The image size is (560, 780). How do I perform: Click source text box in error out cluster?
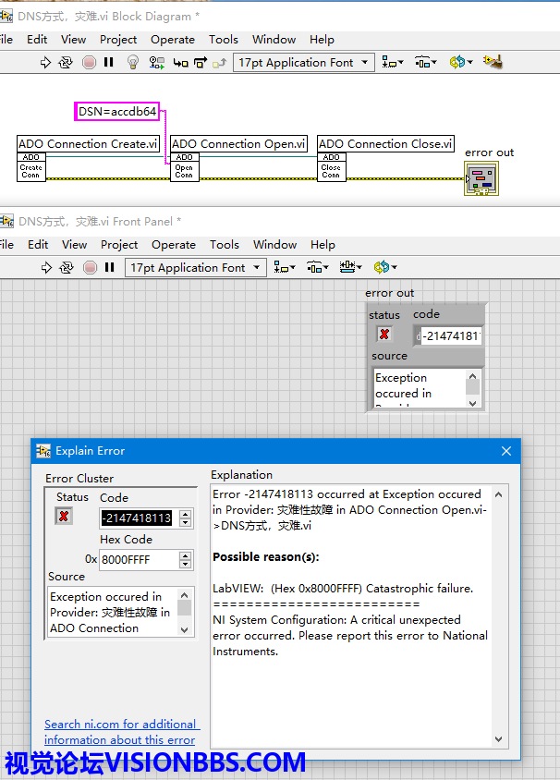pos(420,388)
